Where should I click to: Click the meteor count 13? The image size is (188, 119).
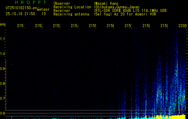44,14
